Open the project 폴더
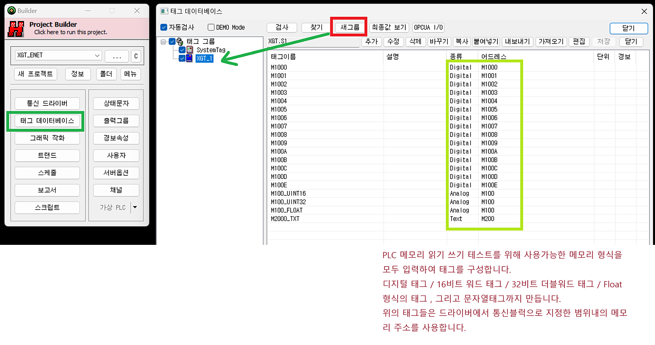655x345 pixels. click(106, 74)
